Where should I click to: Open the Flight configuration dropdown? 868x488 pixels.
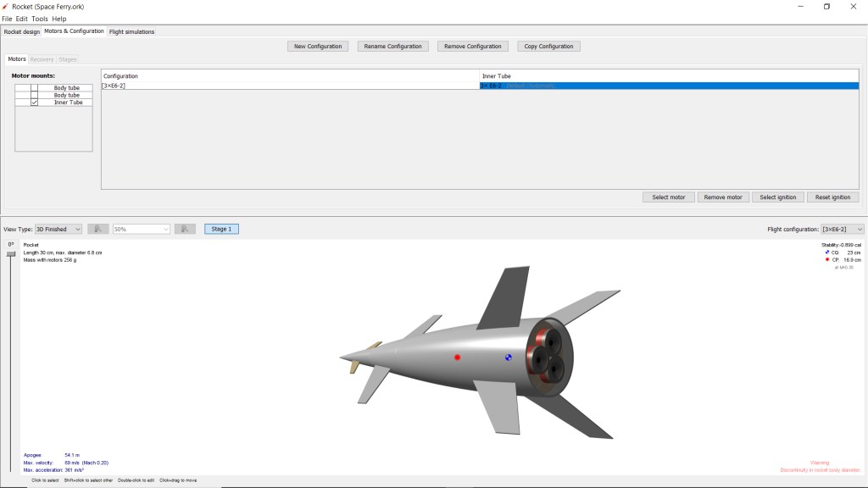pos(842,229)
